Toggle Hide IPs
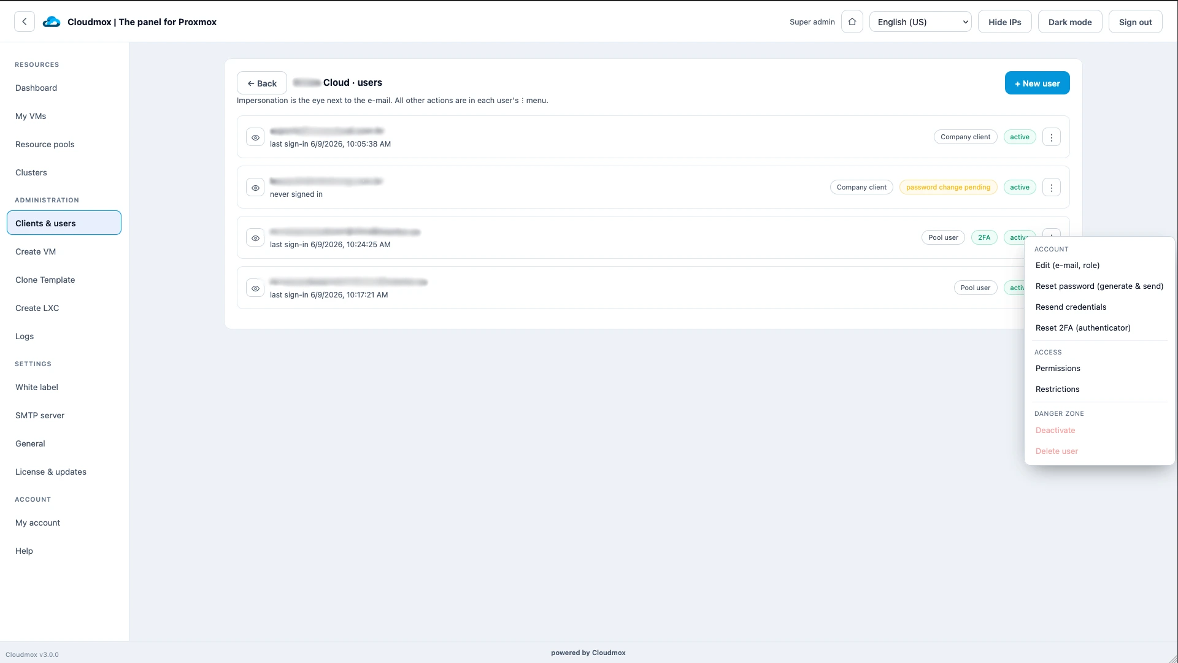Screen dimensions: 1178x663 click(x=1005, y=22)
